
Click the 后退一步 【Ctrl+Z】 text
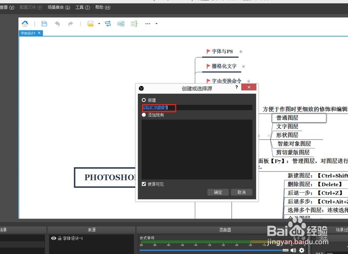click(315, 193)
